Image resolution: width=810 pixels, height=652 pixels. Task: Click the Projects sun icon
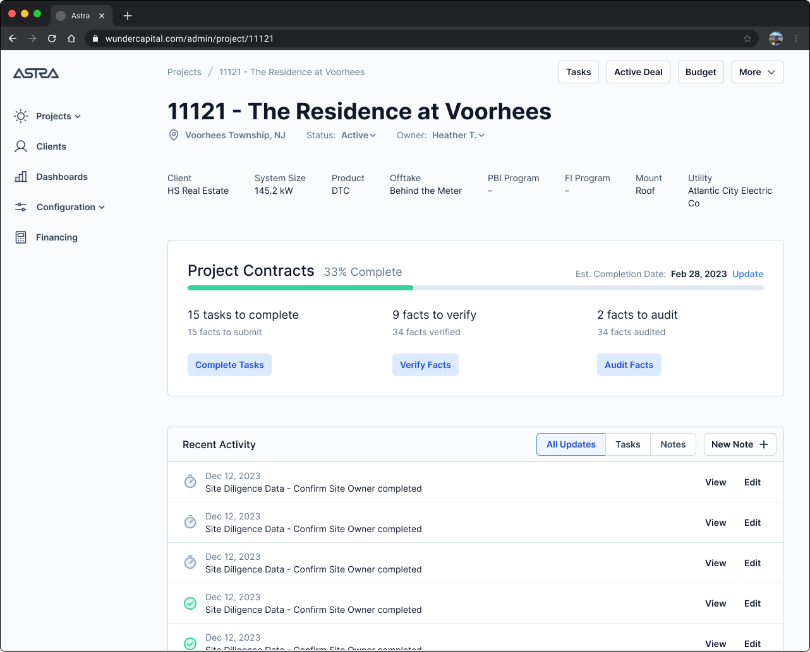click(21, 116)
